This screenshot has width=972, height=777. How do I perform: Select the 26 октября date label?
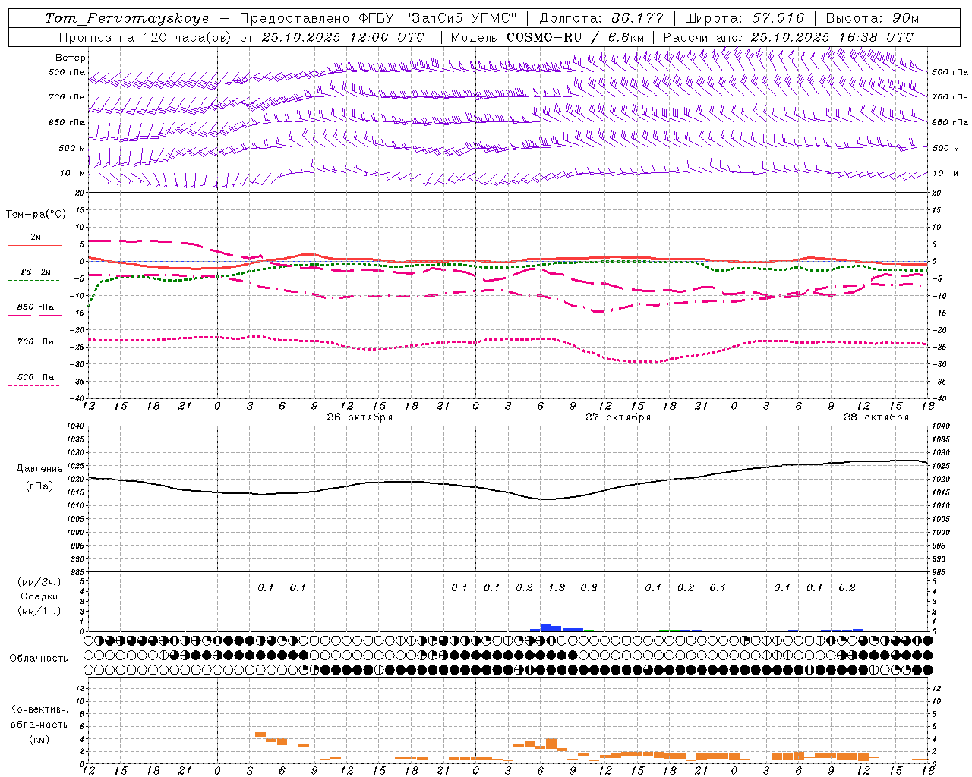point(360,417)
